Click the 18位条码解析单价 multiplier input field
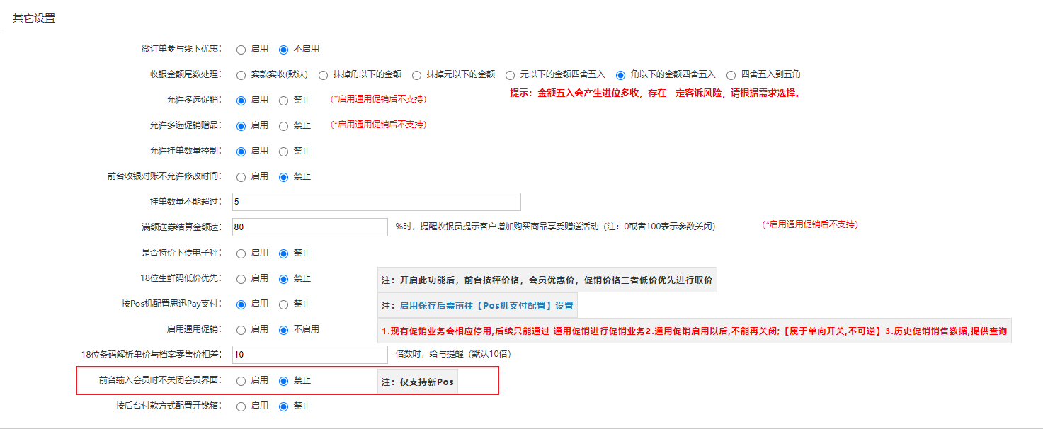Screen dimensions: 1043x434 [308, 355]
